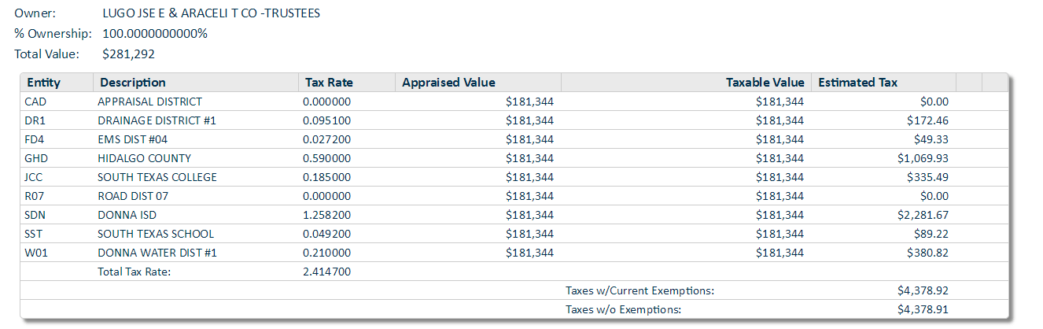The width and height of the screenshot is (1043, 329).
Task: Select the EMS DIST #04 row
Action: coord(514,139)
